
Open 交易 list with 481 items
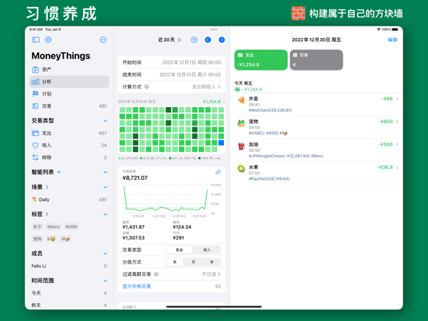click(69, 106)
